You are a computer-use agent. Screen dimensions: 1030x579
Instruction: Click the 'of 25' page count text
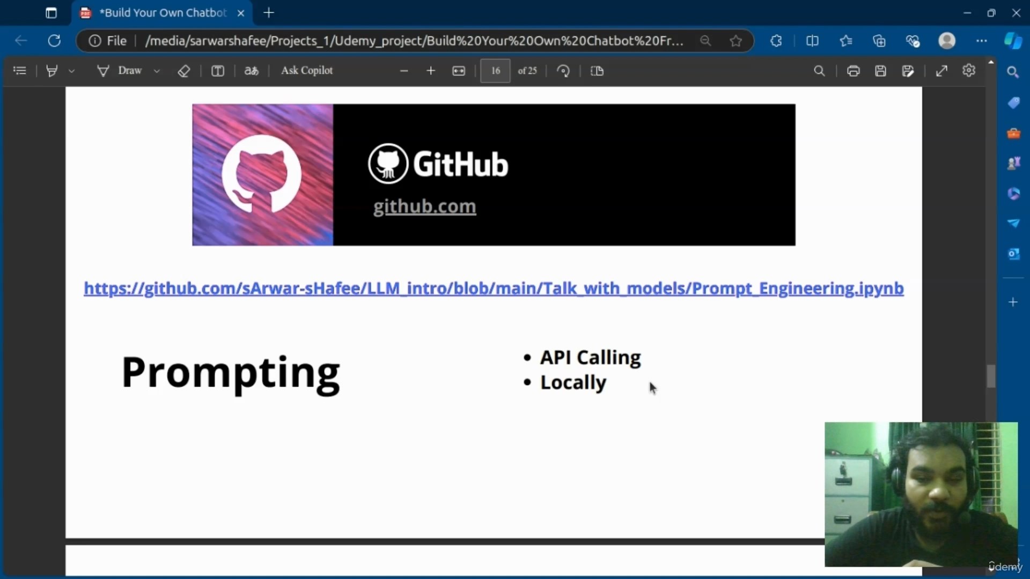pyautogui.click(x=527, y=71)
